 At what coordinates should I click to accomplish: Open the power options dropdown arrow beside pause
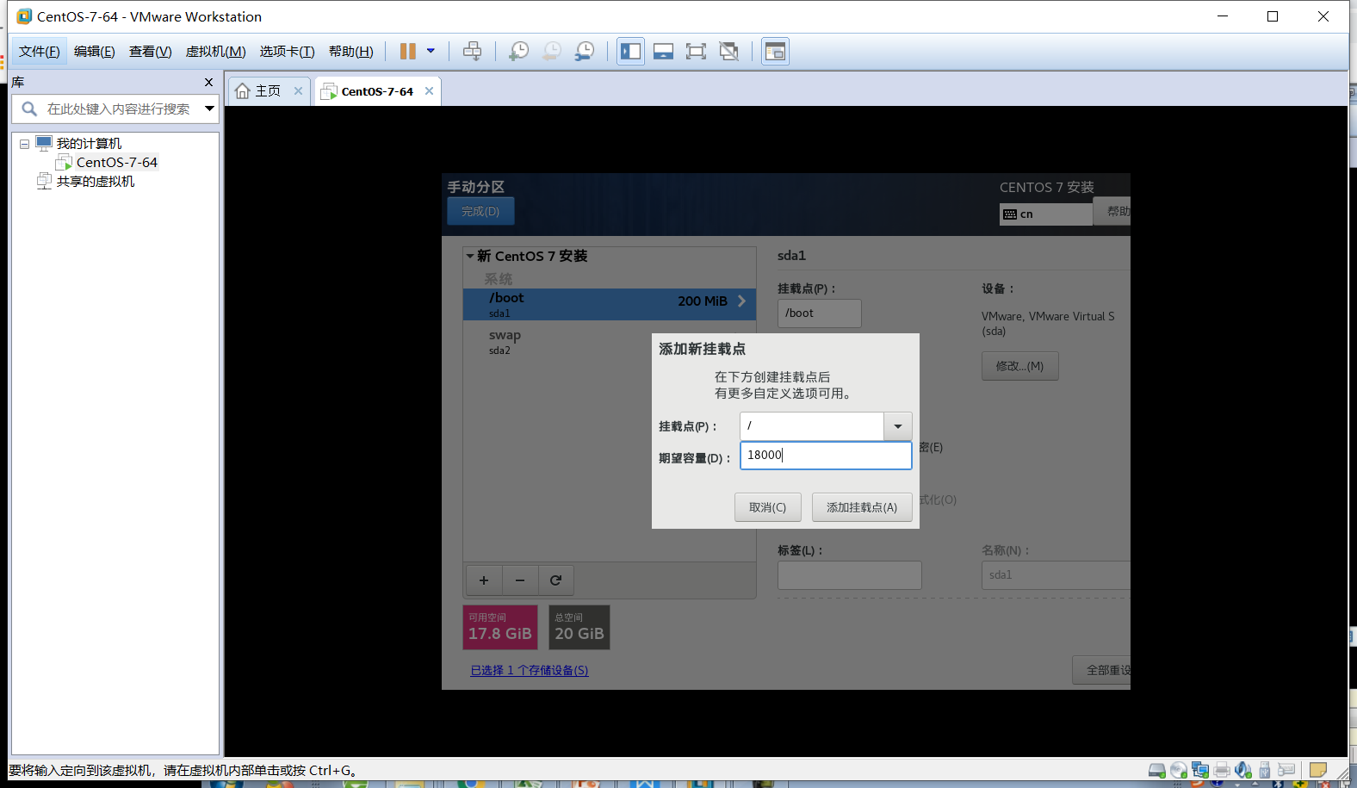431,51
